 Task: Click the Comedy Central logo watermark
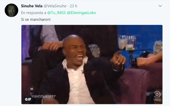click(157, 96)
